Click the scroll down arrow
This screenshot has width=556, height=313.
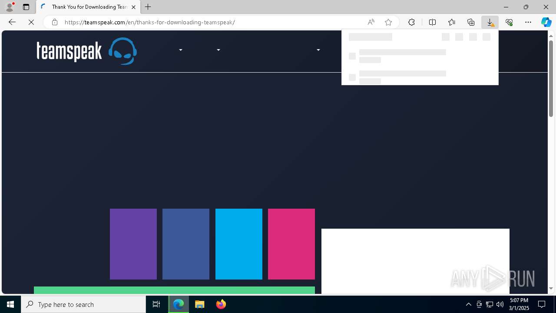coord(551,289)
